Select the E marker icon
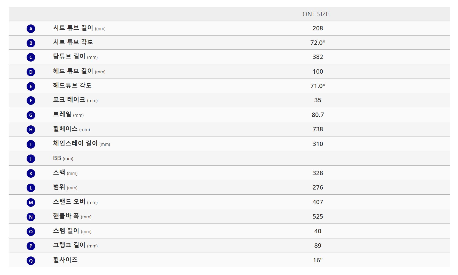This screenshot has width=458, height=275. (31, 86)
